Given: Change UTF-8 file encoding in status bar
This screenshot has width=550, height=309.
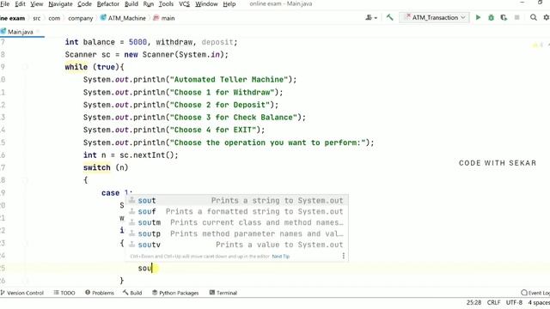Looking at the screenshot, I should coord(514,302).
